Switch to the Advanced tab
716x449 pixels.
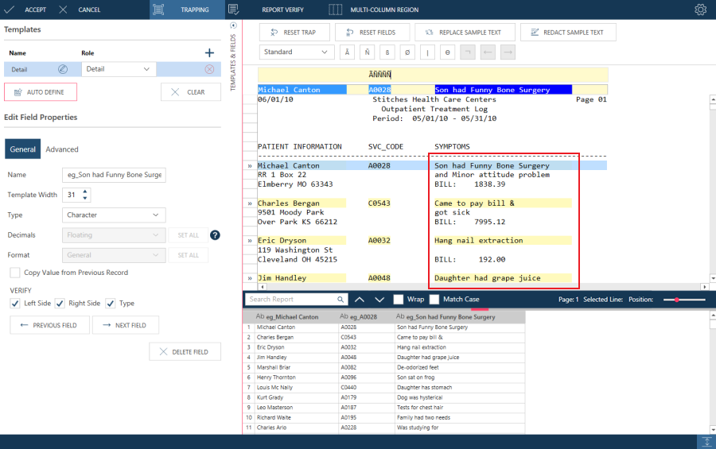coord(62,149)
